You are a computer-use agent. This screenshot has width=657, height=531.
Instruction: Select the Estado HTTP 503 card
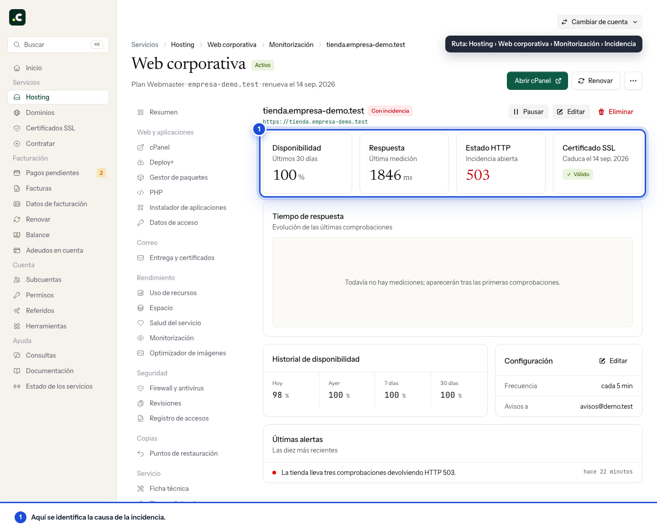[x=501, y=163]
